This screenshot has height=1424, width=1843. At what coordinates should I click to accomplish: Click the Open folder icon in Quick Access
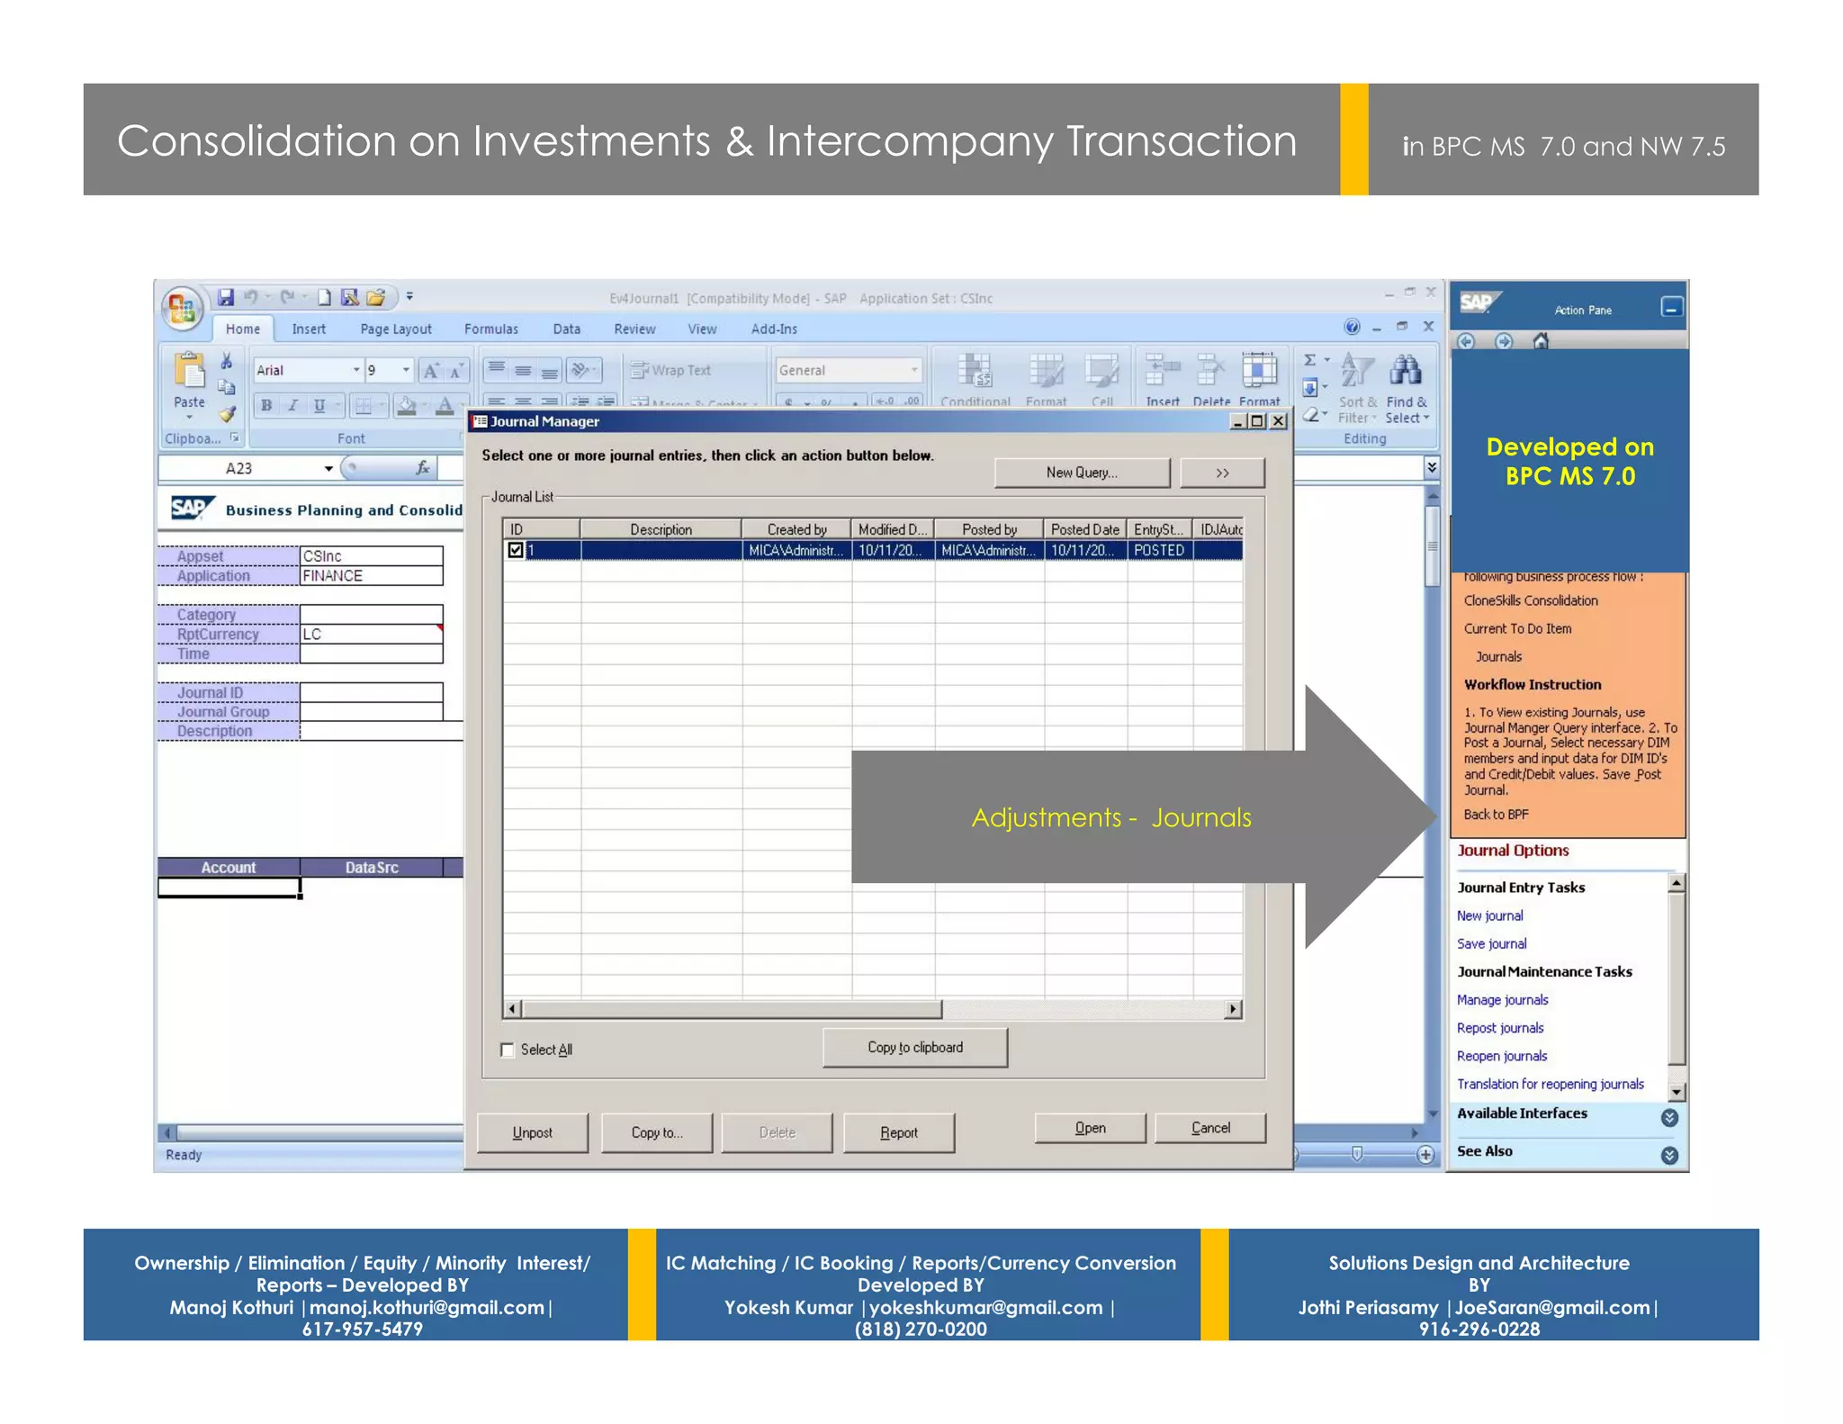[375, 297]
